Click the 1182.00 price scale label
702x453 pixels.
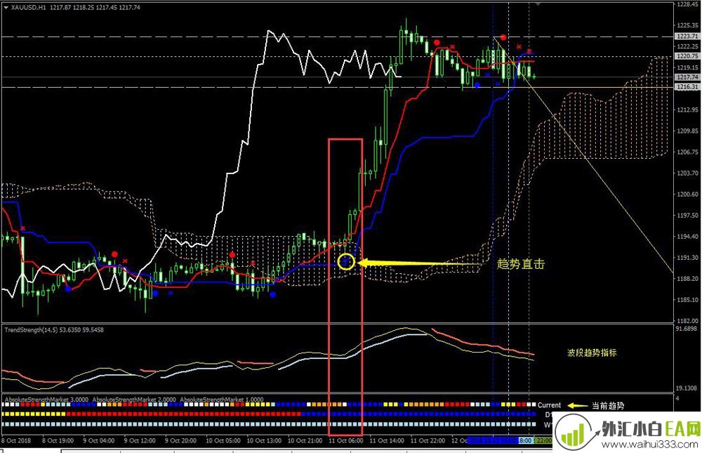[x=688, y=320]
